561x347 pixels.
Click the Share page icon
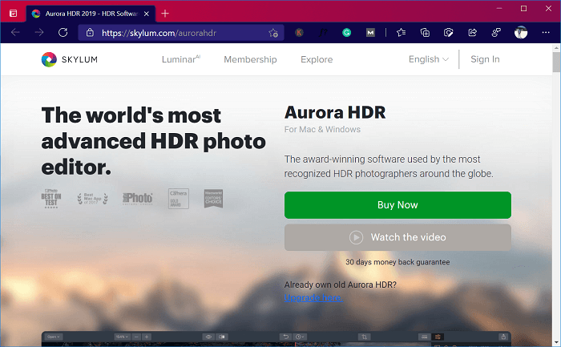pos(472,33)
